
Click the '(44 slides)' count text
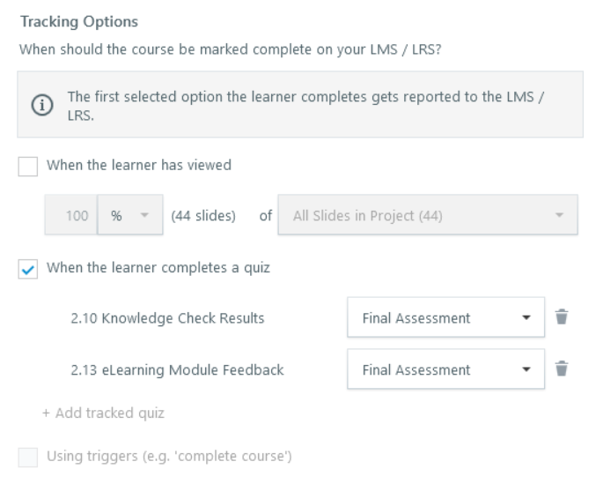point(202,216)
